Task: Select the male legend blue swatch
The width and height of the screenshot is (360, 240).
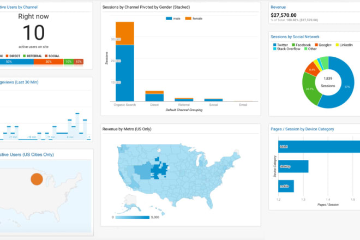Action: pos(169,19)
